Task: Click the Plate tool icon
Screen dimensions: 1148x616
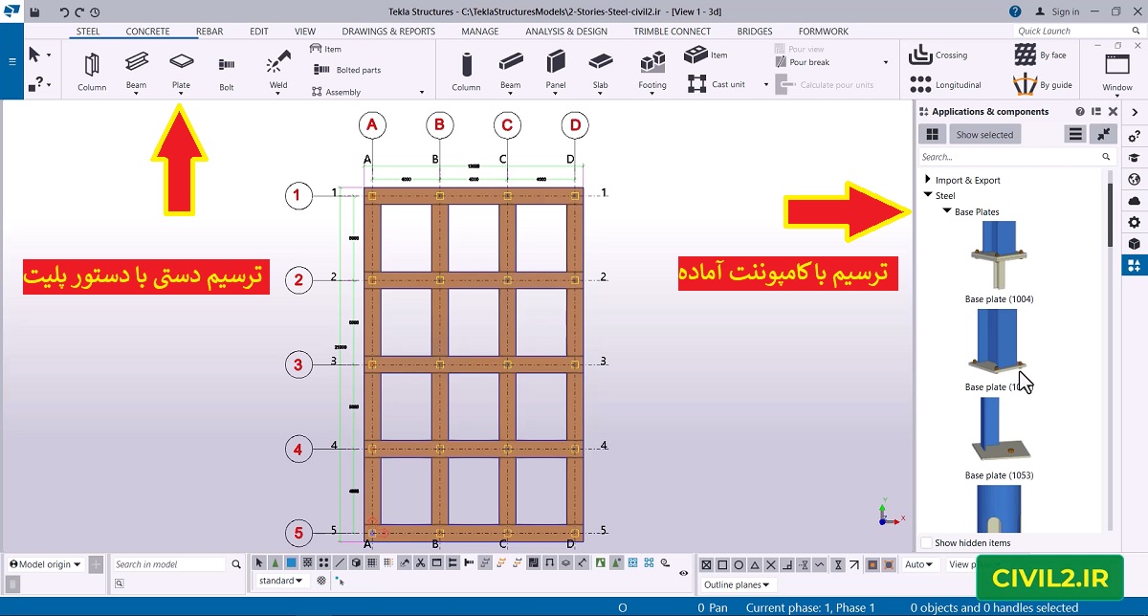Action: [x=181, y=62]
